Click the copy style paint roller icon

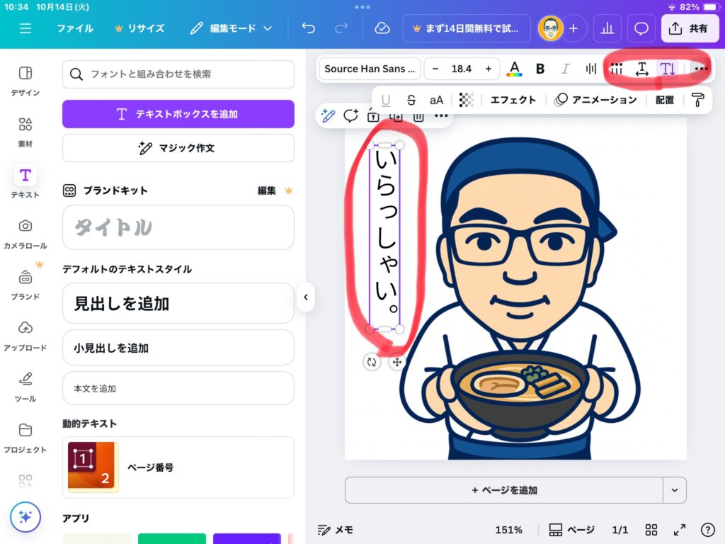tap(698, 100)
